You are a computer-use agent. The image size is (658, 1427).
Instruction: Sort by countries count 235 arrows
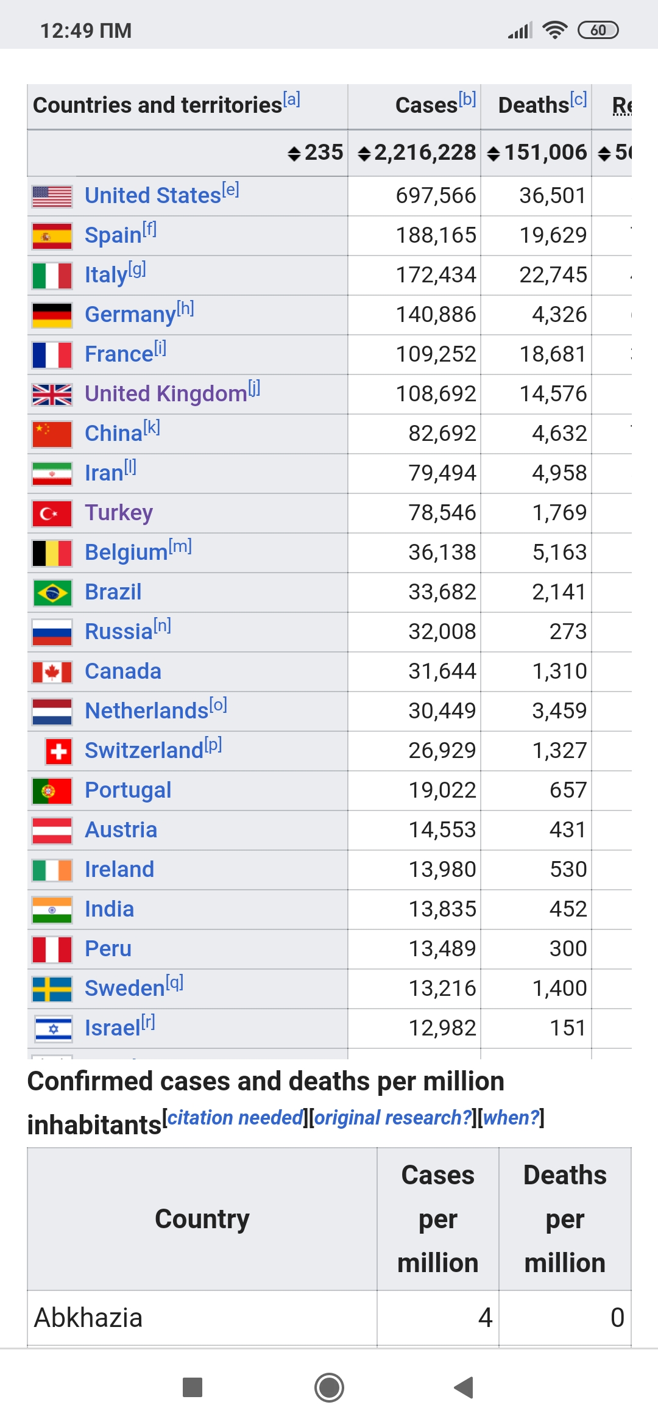pos(294,154)
